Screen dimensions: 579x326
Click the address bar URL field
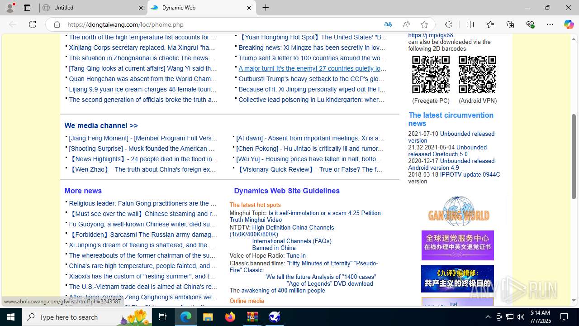pos(222,24)
